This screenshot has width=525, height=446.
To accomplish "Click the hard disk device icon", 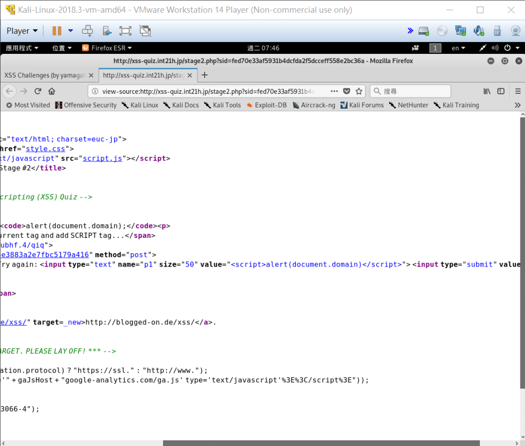I will coord(423,31).
